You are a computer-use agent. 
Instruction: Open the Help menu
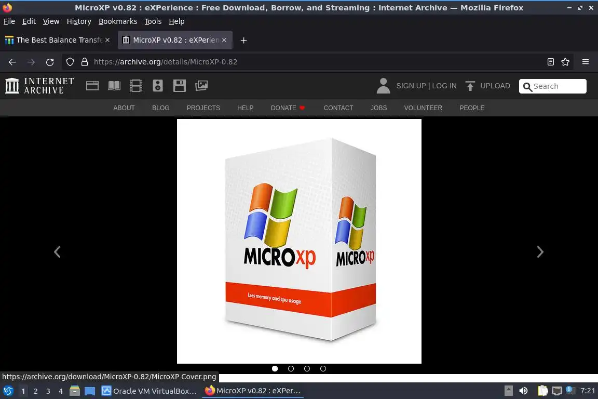click(x=176, y=21)
